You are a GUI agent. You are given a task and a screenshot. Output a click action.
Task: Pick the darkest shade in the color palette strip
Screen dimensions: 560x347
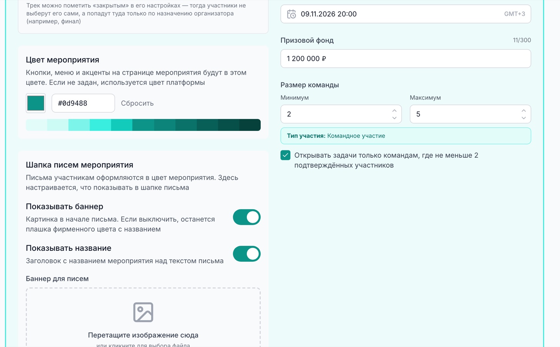point(250,125)
